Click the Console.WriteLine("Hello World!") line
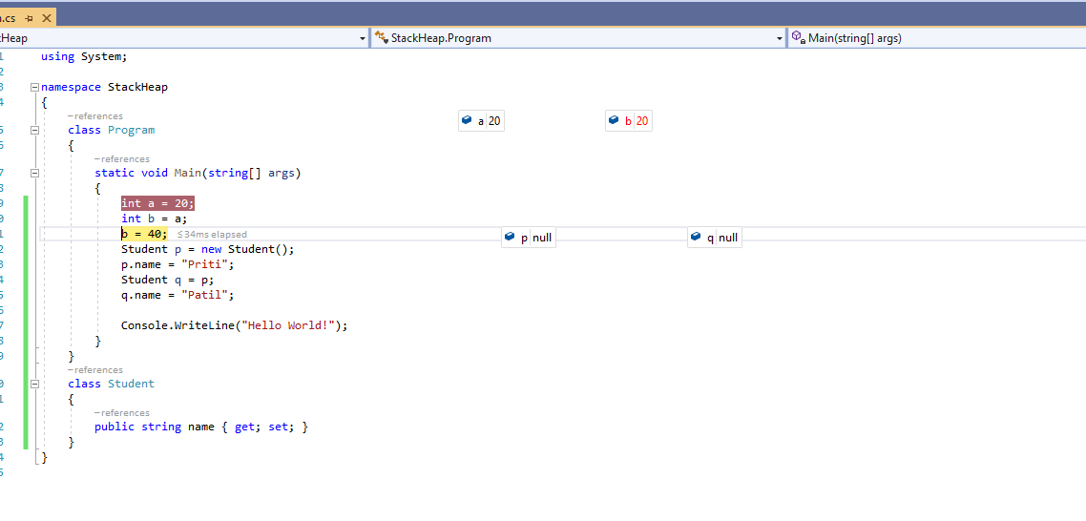The width and height of the screenshot is (1086, 521). (234, 325)
